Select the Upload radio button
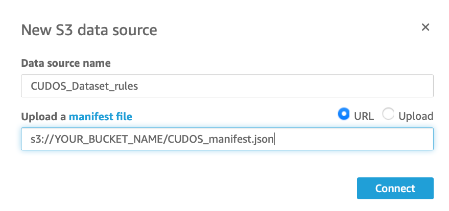The image size is (449, 211). tap(388, 115)
